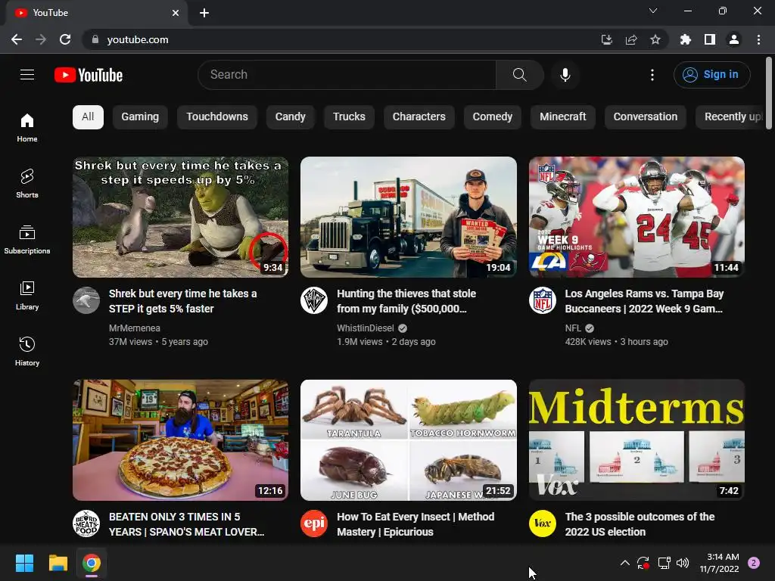Click the NFL channel avatar
775x581 pixels.
542,300
